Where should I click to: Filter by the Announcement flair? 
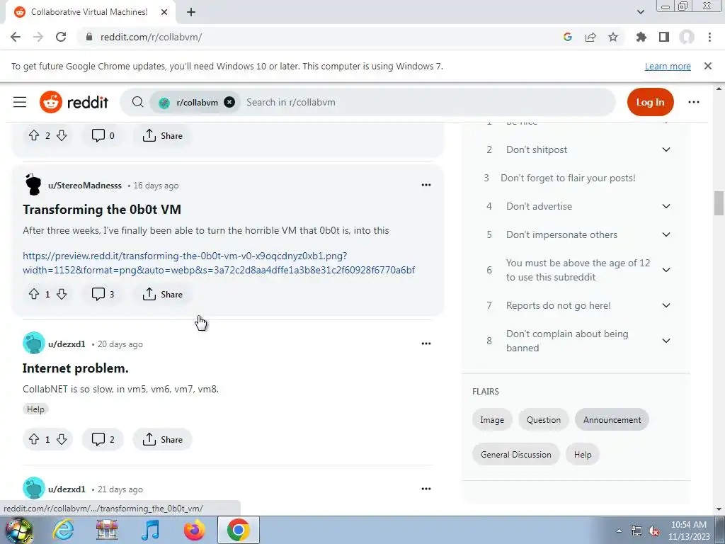612,419
